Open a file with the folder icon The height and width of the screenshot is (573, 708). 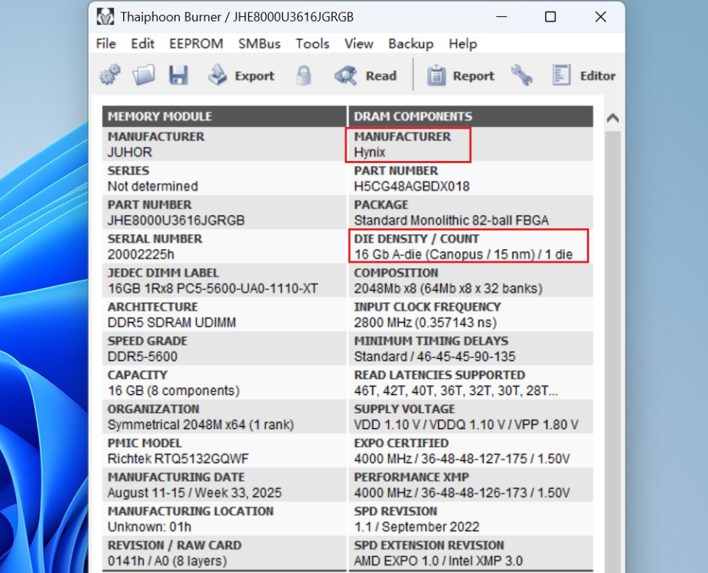click(144, 75)
